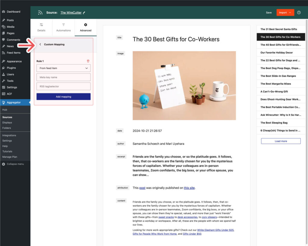Open Folders submenu item

tap(7, 128)
